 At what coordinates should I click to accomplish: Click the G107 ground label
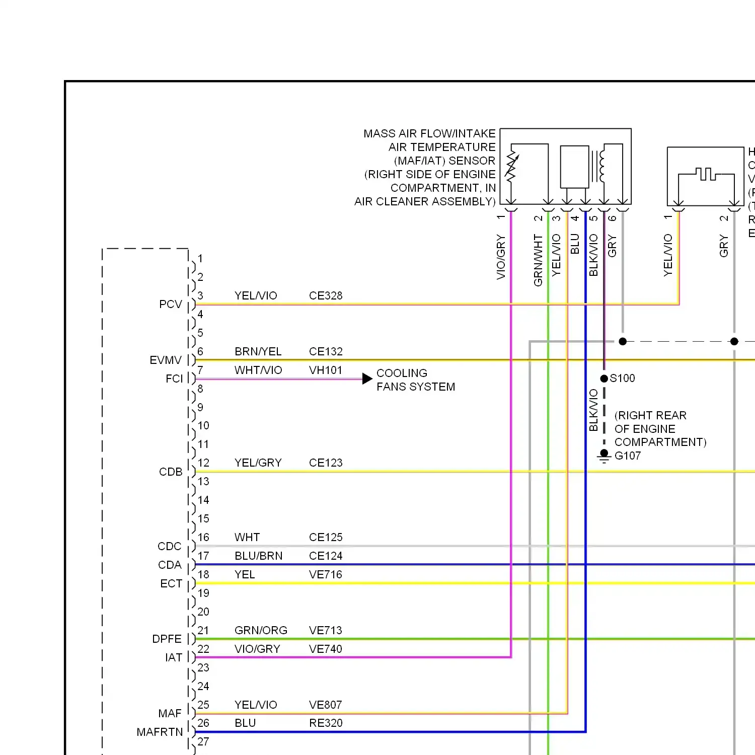click(x=628, y=456)
